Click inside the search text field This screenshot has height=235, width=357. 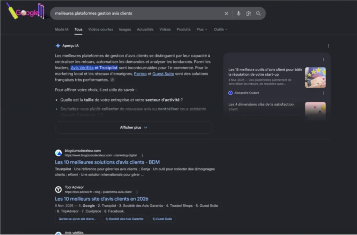[137, 14]
